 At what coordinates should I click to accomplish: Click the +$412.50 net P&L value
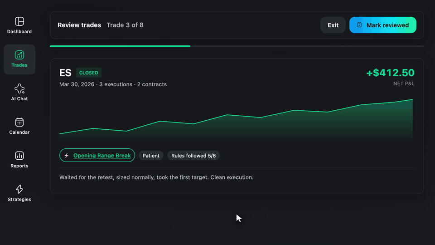(390, 73)
